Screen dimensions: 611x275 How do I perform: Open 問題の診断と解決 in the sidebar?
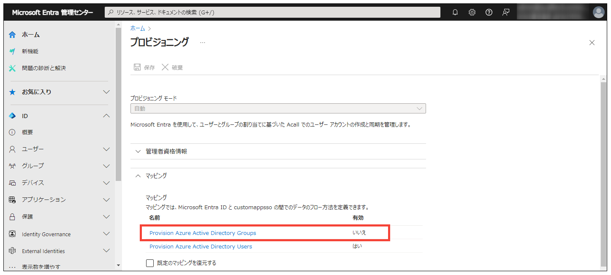[x=44, y=68]
